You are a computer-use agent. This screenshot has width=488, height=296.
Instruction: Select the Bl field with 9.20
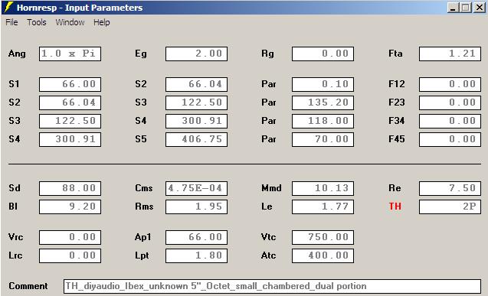tap(70, 207)
